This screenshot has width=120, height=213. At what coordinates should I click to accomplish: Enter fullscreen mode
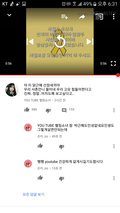point(113,63)
